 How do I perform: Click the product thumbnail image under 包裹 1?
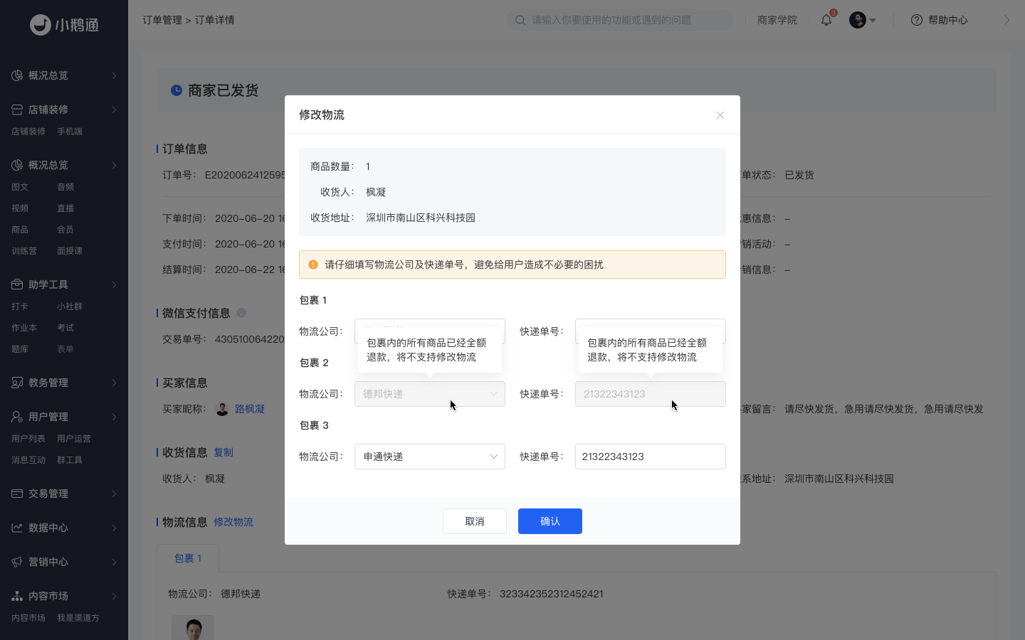click(x=193, y=627)
